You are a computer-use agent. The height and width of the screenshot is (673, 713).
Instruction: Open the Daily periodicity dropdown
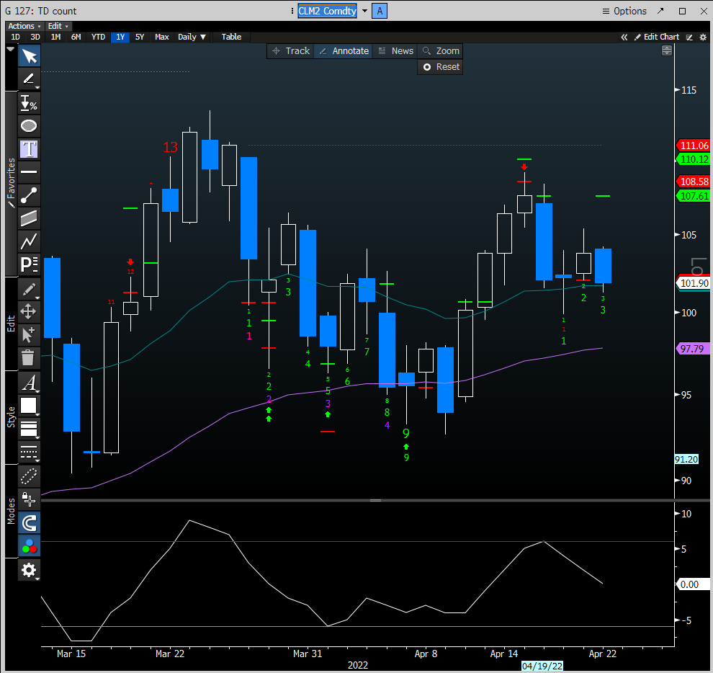click(x=192, y=37)
